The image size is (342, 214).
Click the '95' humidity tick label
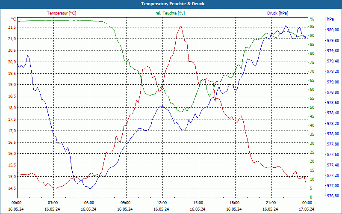(312, 27)
